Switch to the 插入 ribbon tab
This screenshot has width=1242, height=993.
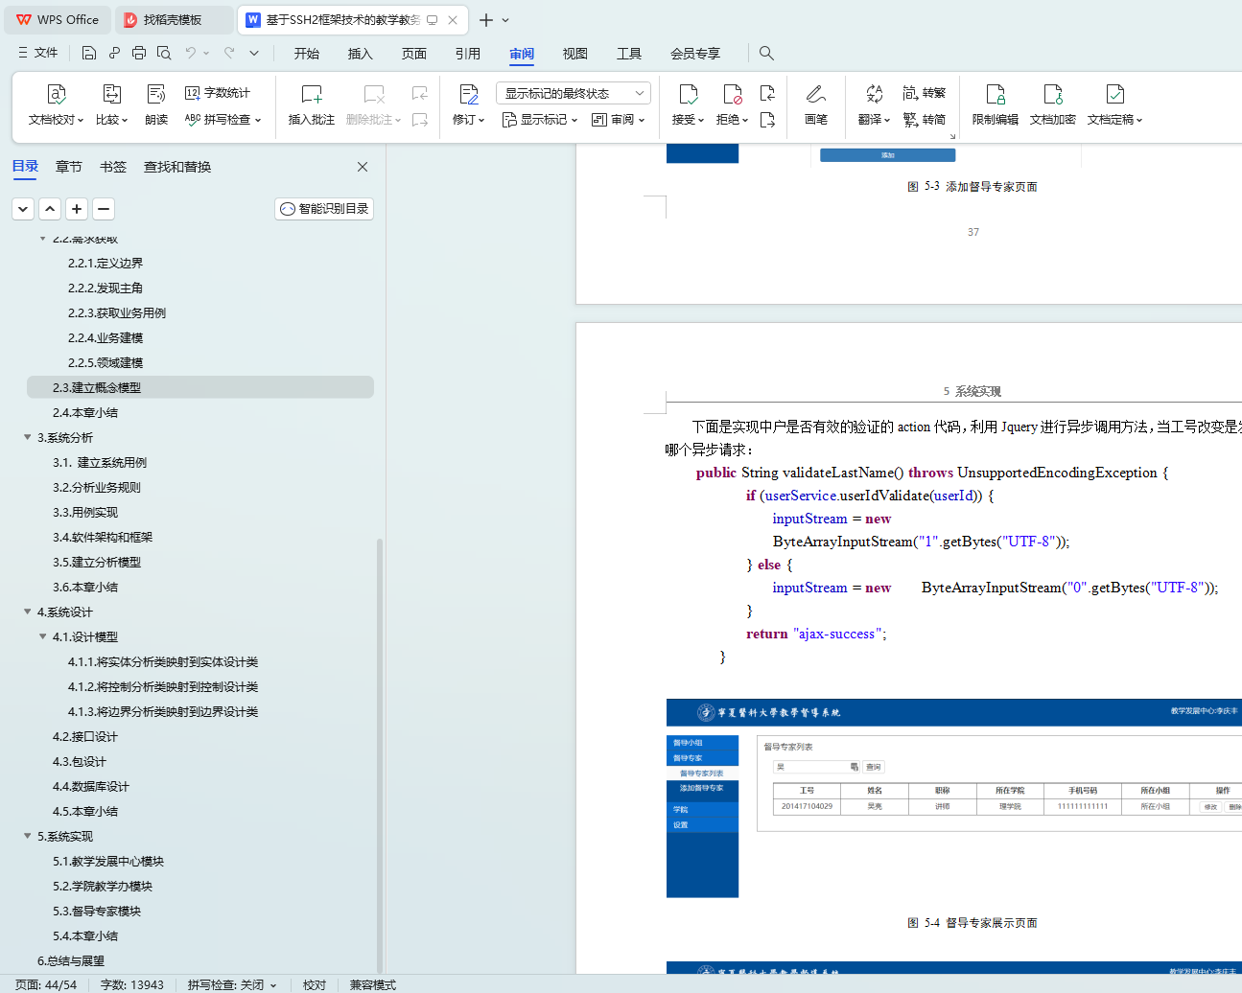361,54
